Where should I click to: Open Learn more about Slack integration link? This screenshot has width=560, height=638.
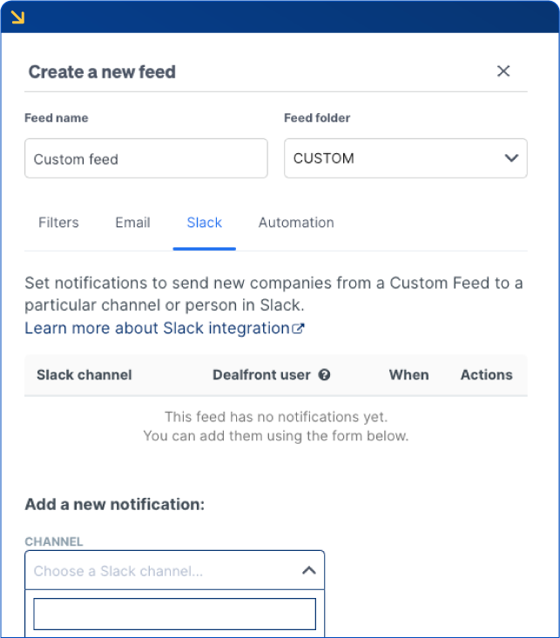pyautogui.click(x=157, y=328)
